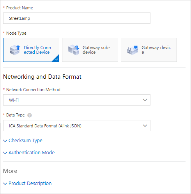Expand the Authentication Mode section
The width and height of the screenshot is (191, 194).
(x=32, y=153)
